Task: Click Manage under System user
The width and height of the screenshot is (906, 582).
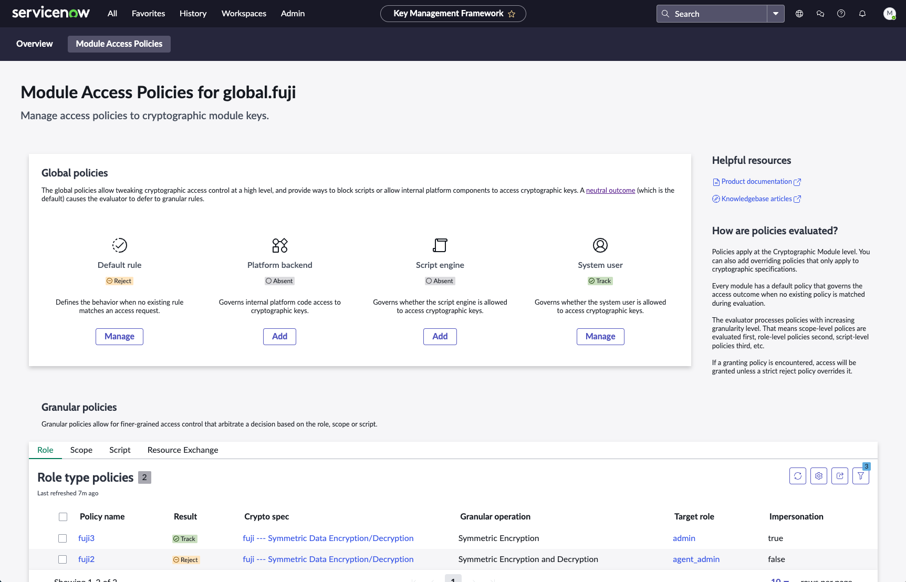Action: 600,337
